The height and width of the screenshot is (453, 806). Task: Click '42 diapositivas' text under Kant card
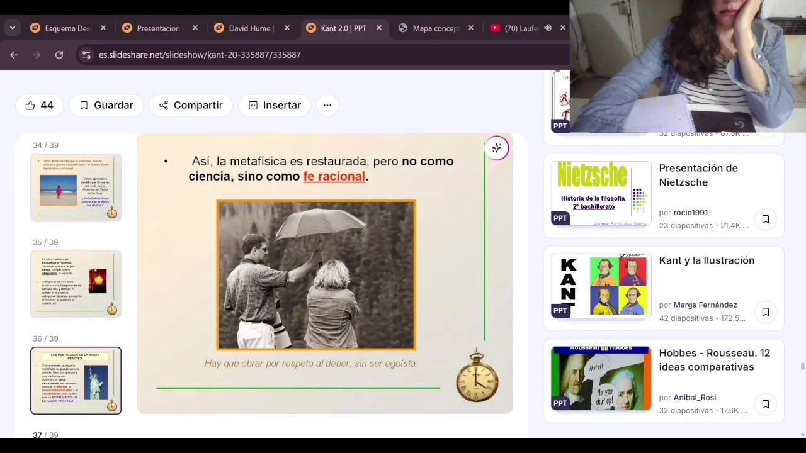pyautogui.click(x=686, y=318)
